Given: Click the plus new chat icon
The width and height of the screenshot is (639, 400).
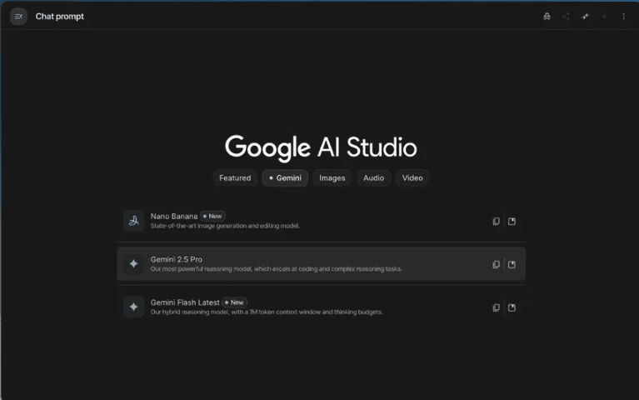Looking at the screenshot, I should click(x=604, y=17).
